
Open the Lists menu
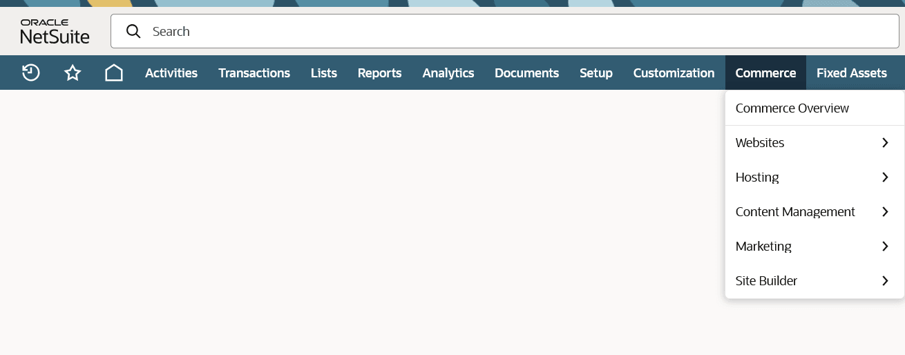tap(324, 73)
